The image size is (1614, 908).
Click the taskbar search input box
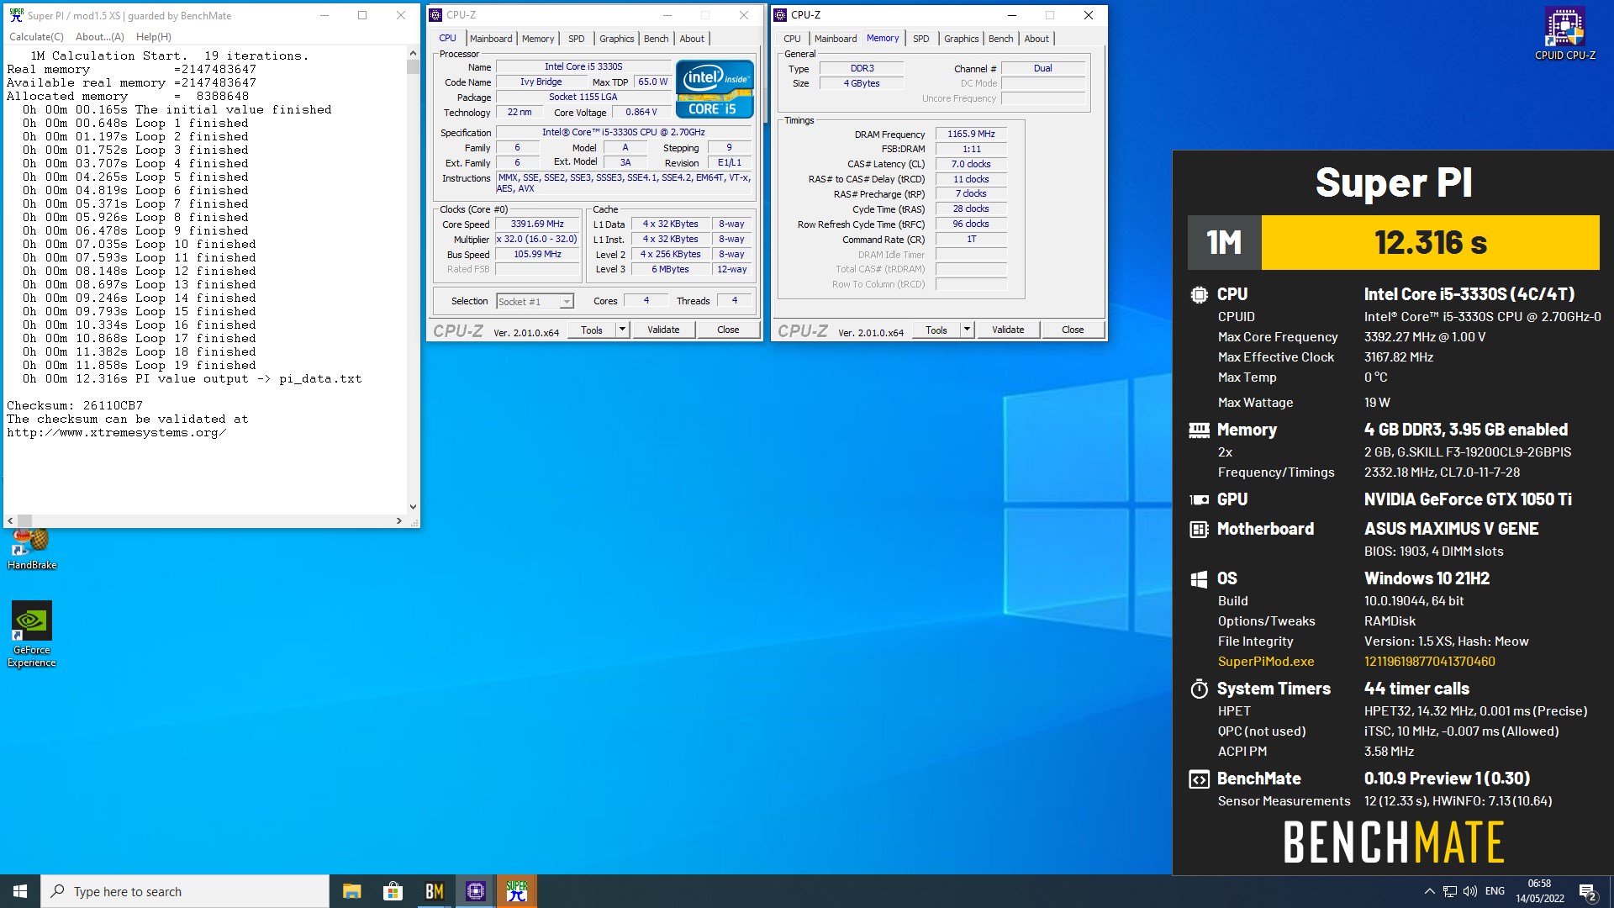(x=185, y=891)
